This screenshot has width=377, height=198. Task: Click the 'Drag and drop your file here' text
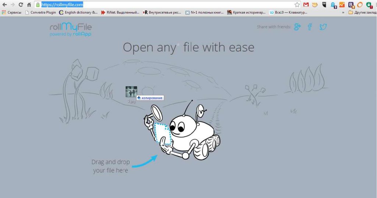110,166
